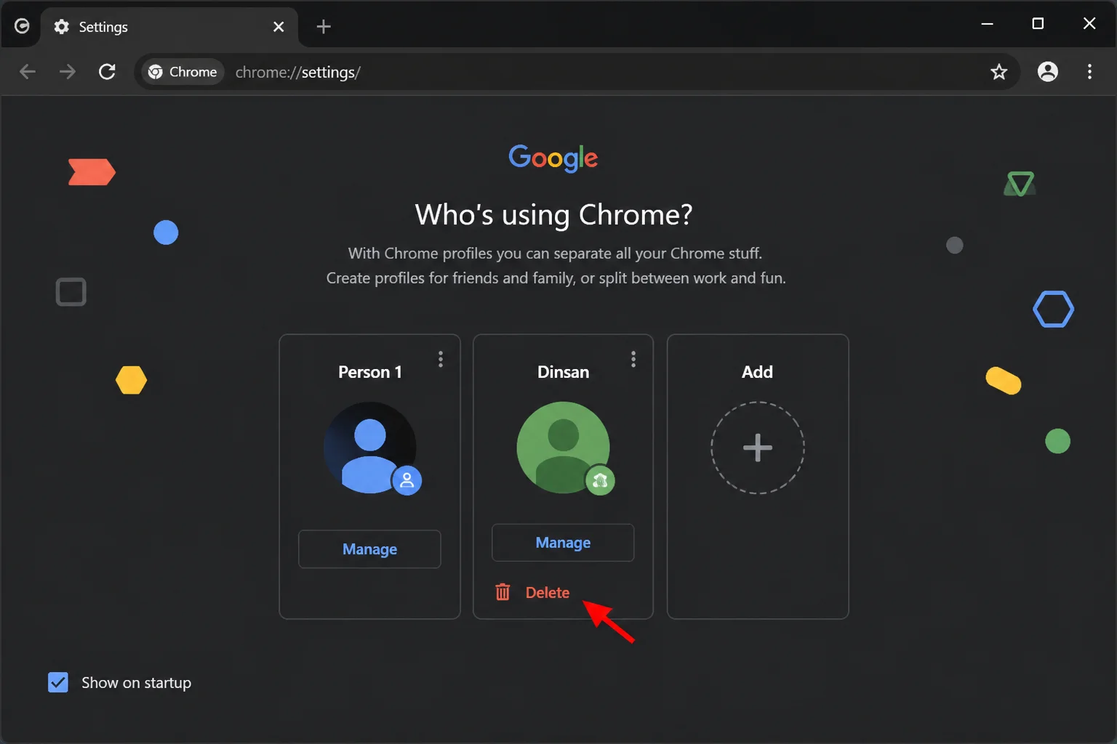Click Manage under Person 1
Image resolution: width=1117 pixels, height=744 pixels.
[x=369, y=549]
